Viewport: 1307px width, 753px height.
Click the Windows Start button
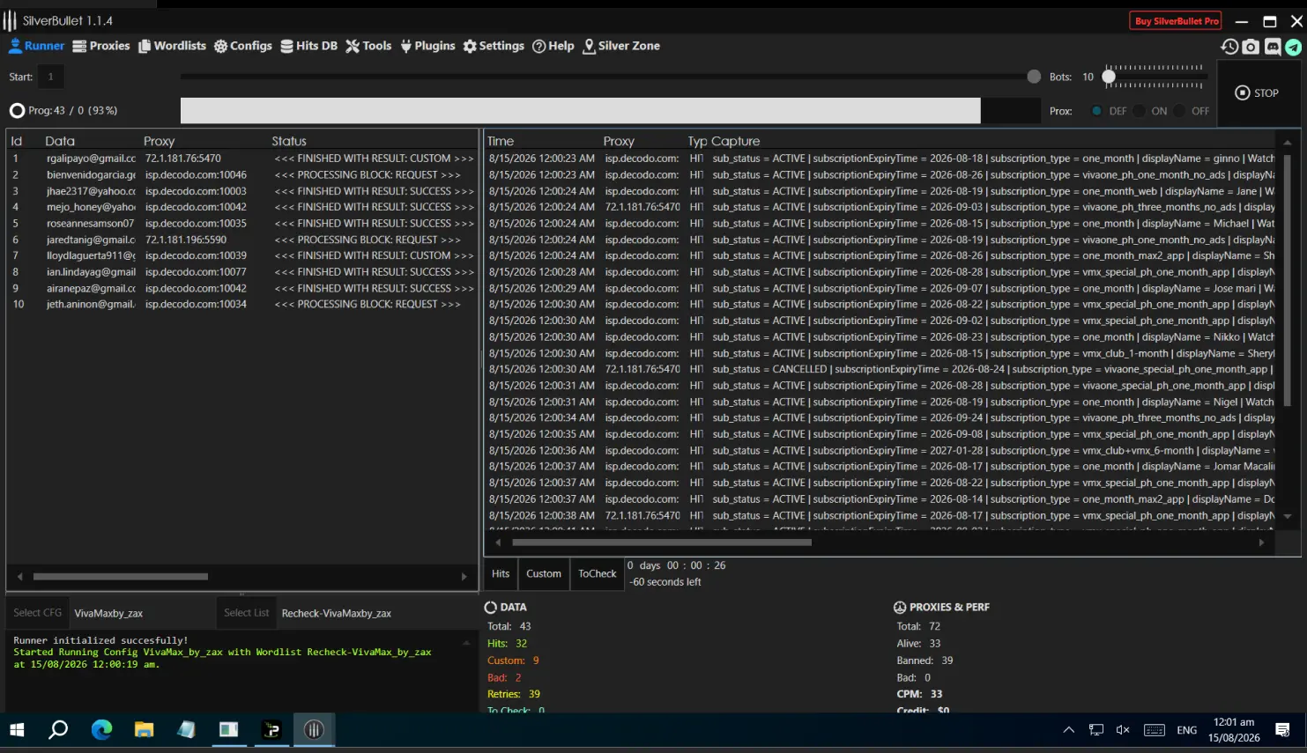tap(17, 730)
